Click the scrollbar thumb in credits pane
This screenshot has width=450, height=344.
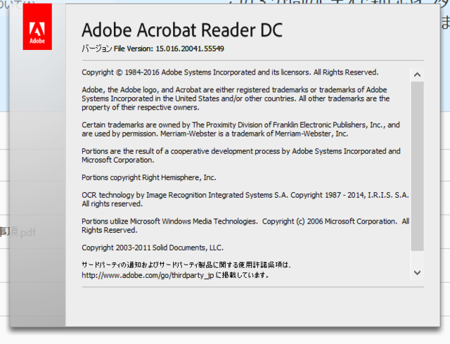417,166
